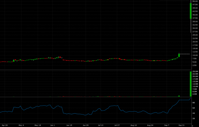Select the May 4 date label
Screen dimensions: 199x127
(x=21, y=125)
